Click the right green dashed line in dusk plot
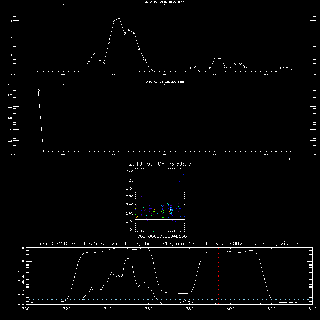Viewport: 320px width, 320px height. click(177, 118)
